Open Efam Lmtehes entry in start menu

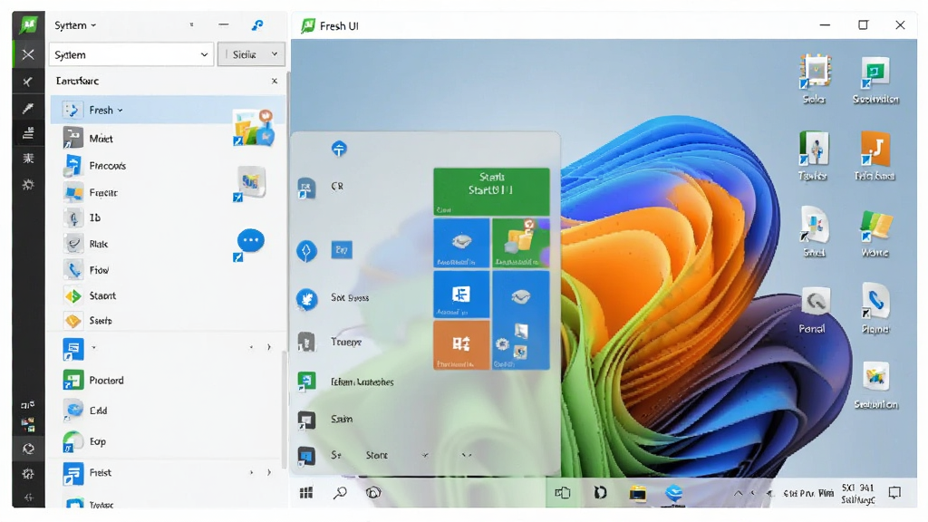coord(362,382)
